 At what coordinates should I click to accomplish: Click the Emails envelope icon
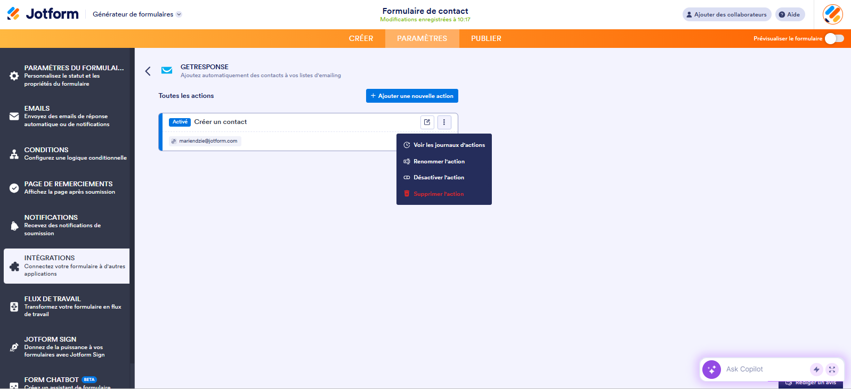[x=14, y=116]
